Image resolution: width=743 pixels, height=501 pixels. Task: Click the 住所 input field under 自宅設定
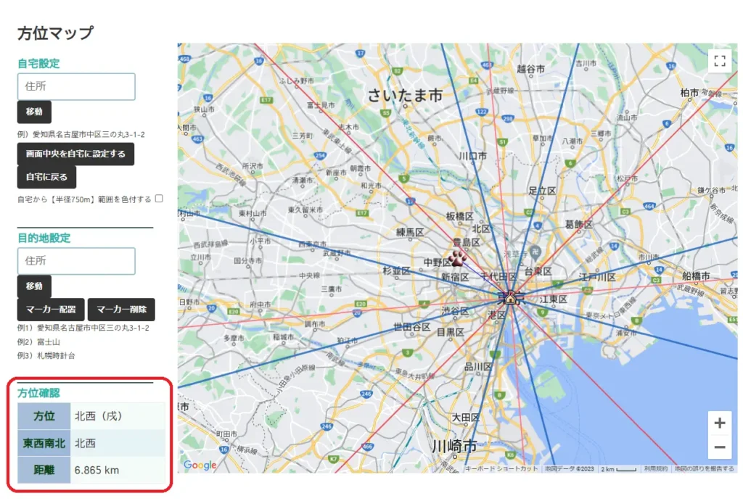coord(76,86)
